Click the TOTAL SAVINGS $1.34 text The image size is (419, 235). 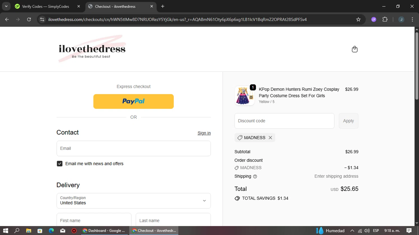coord(265,198)
